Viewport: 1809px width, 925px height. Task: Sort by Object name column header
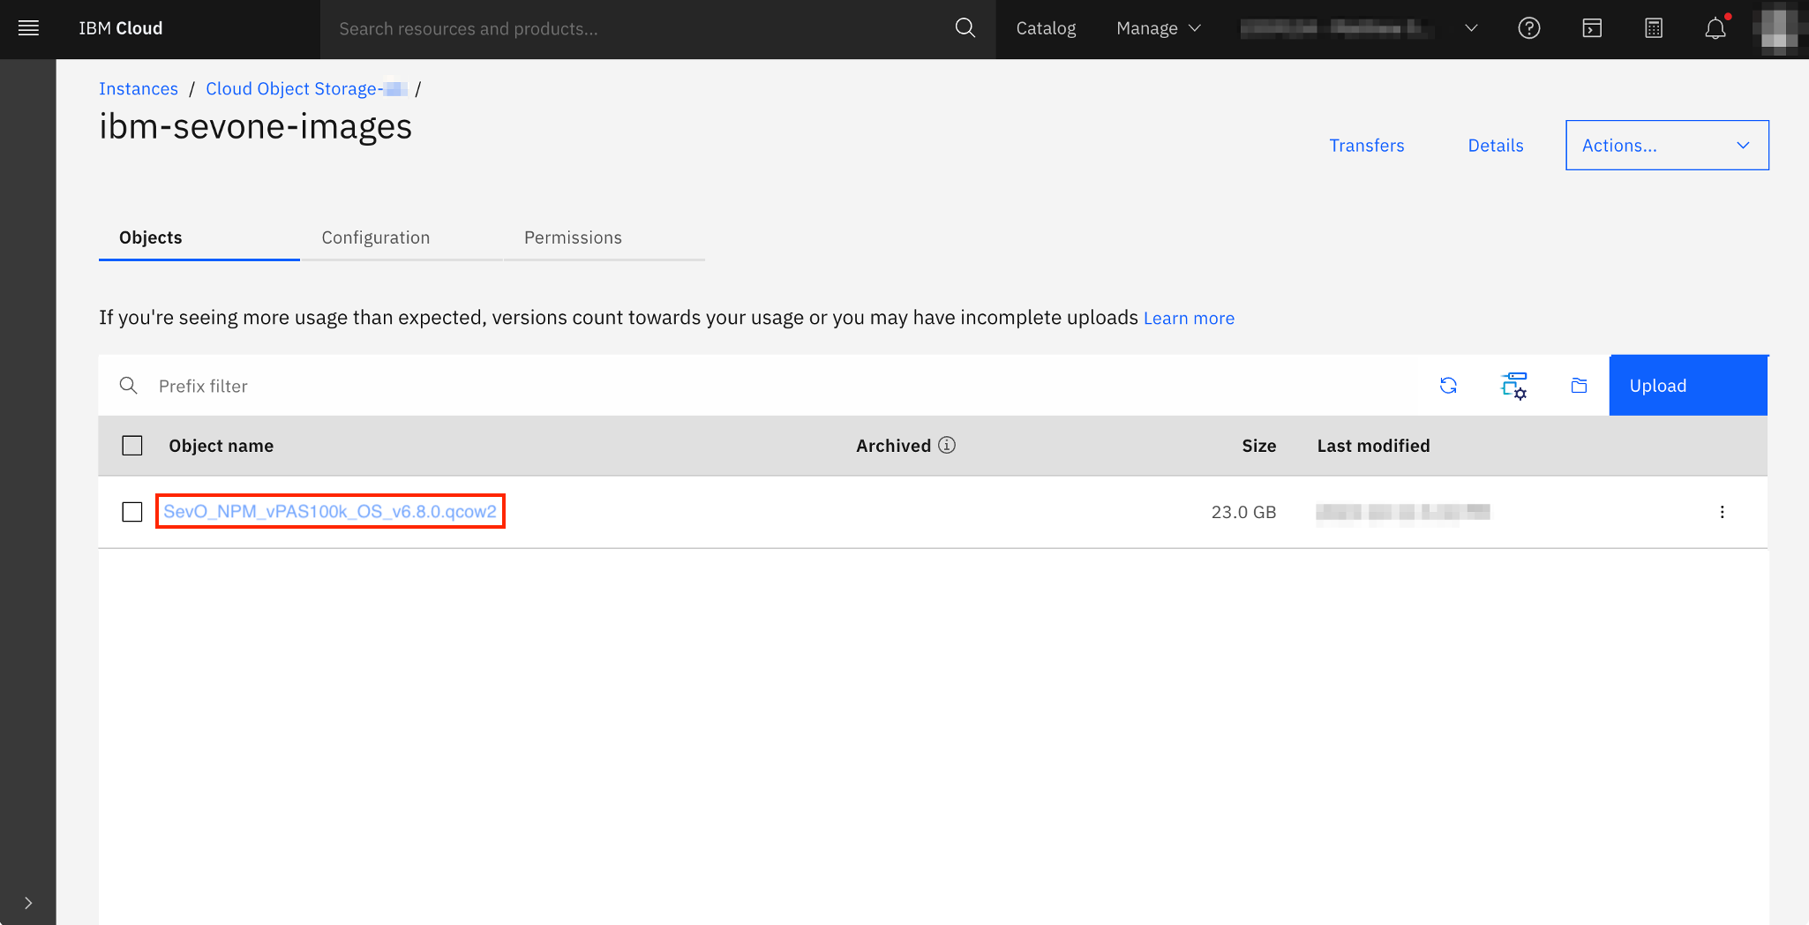click(x=221, y=446)
